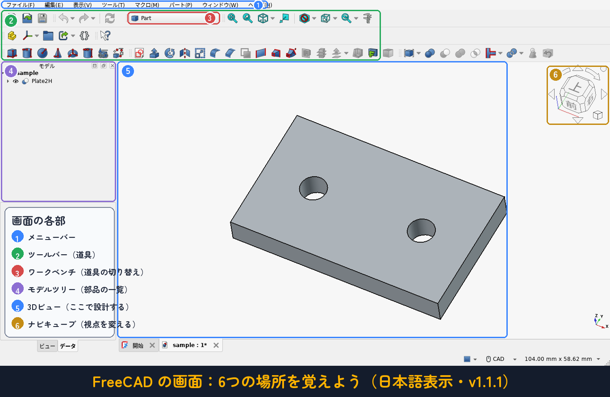Expand the Plate2H tree node
Viewport: 610px width, 397px height.
(x=8, y=81)
